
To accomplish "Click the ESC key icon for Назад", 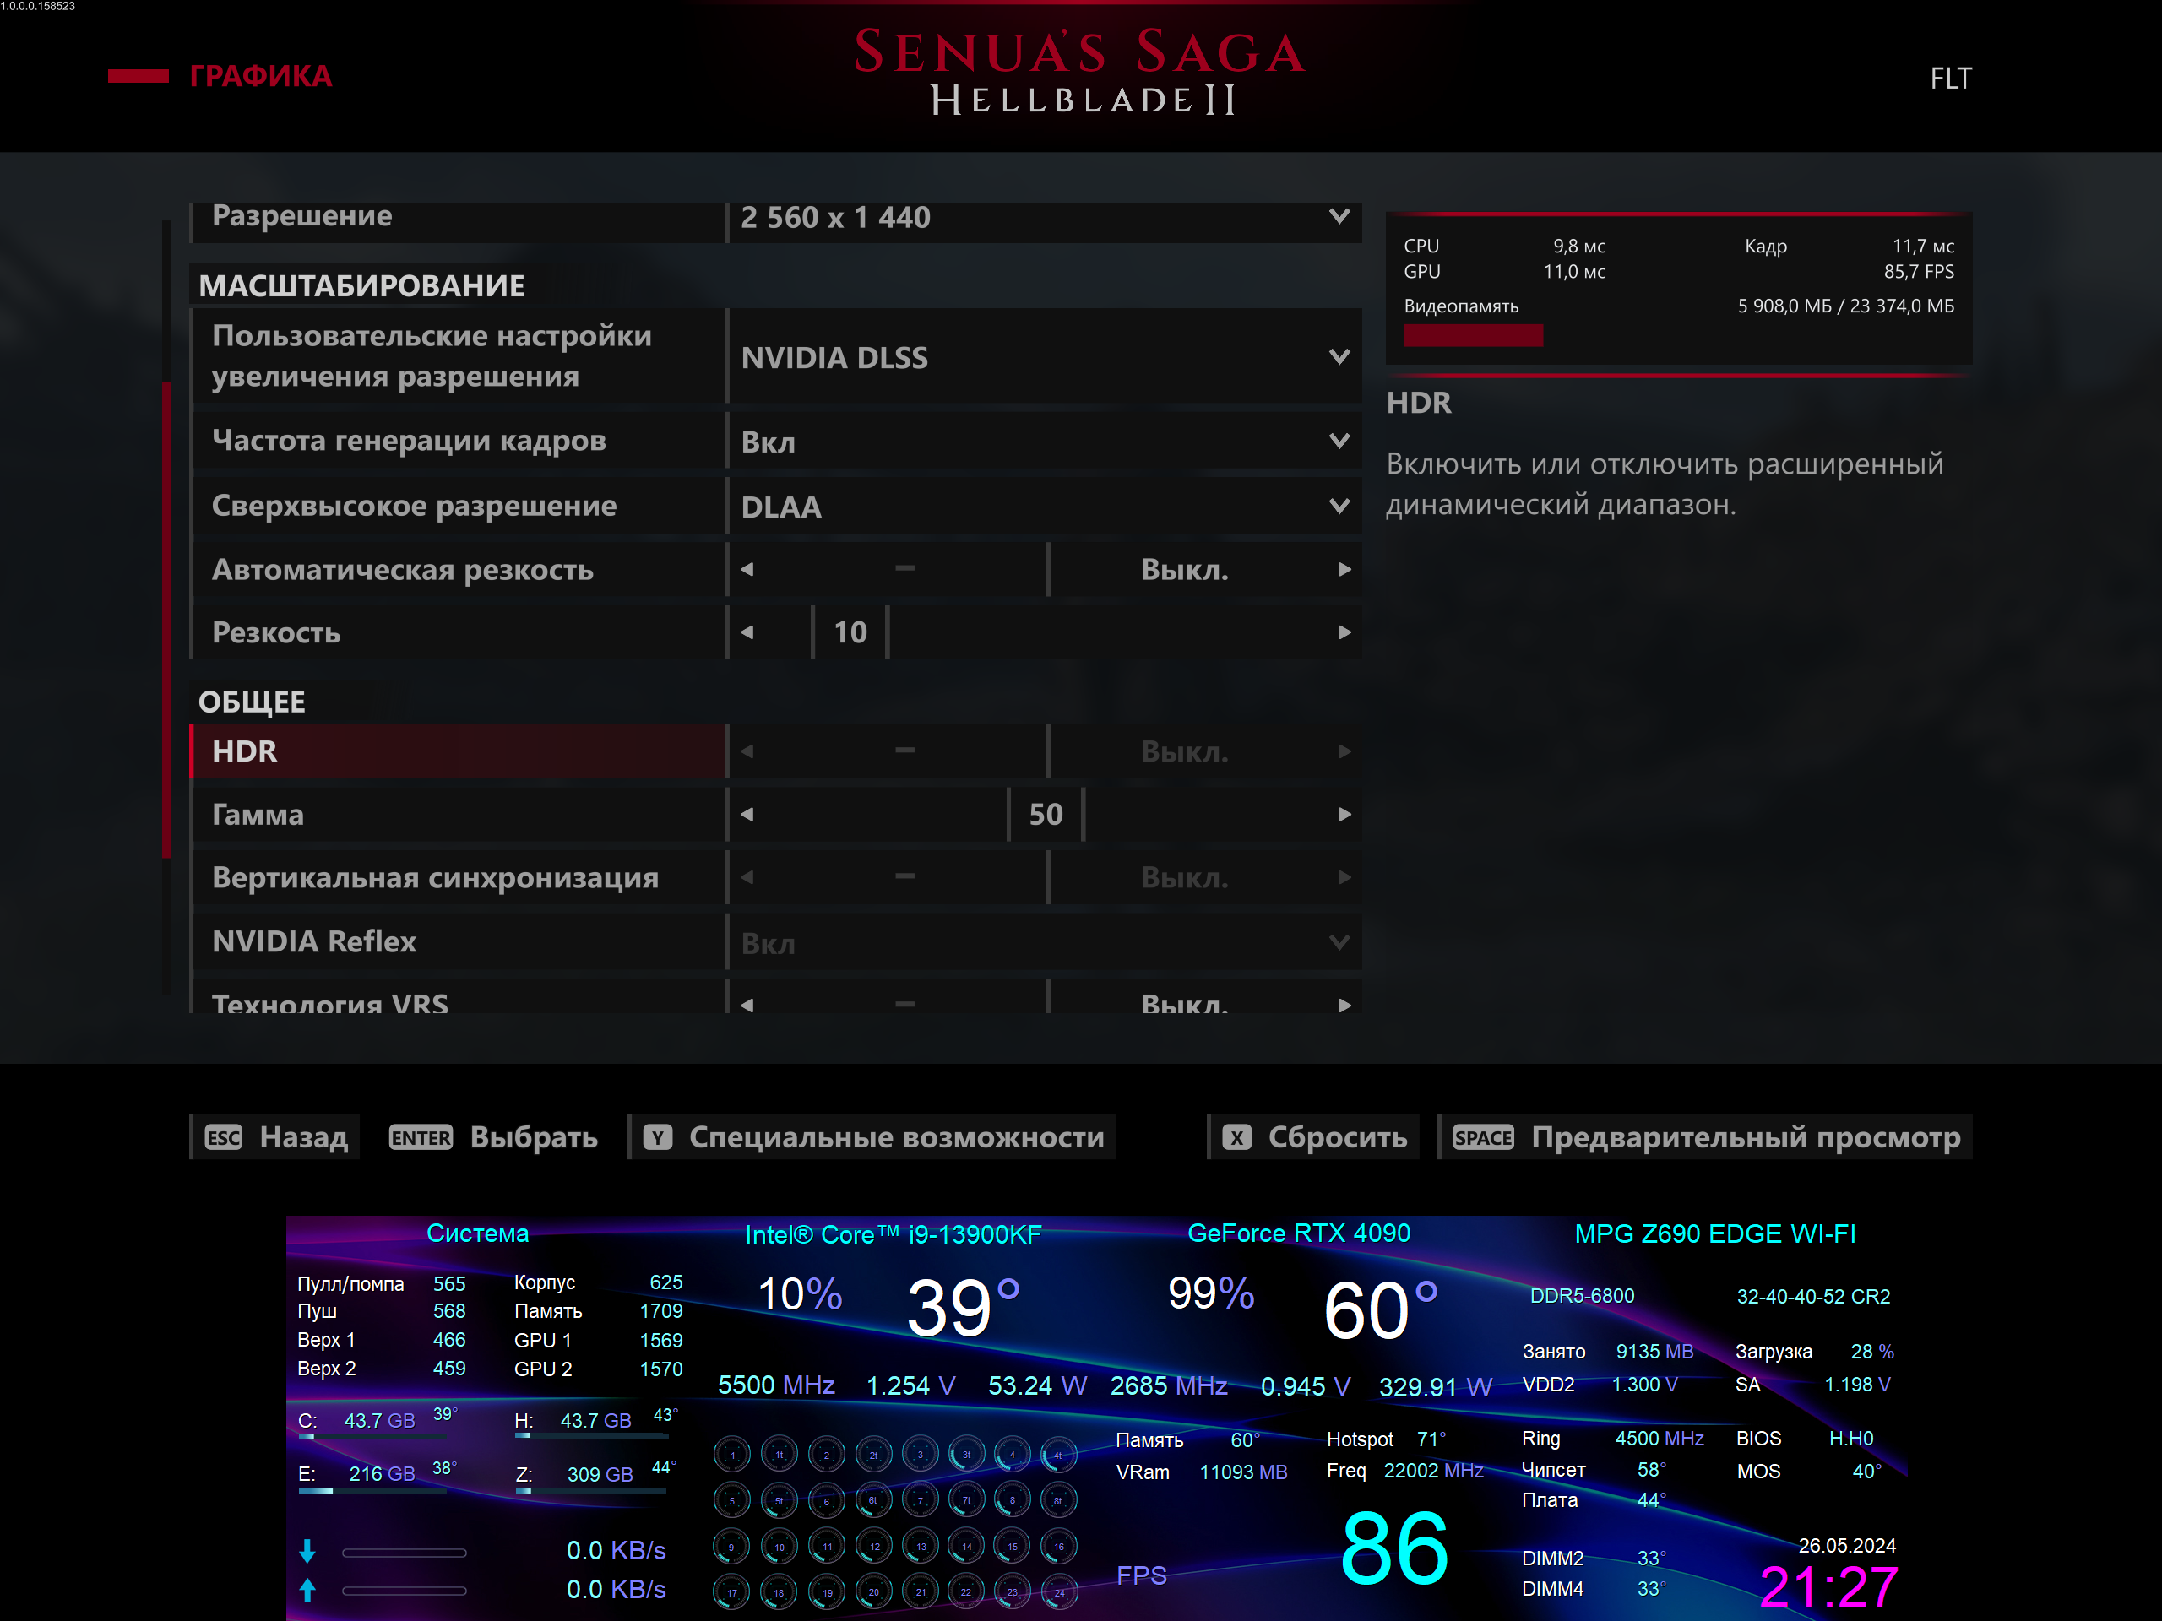I will pyautogui.click(x=223, y=1137).
